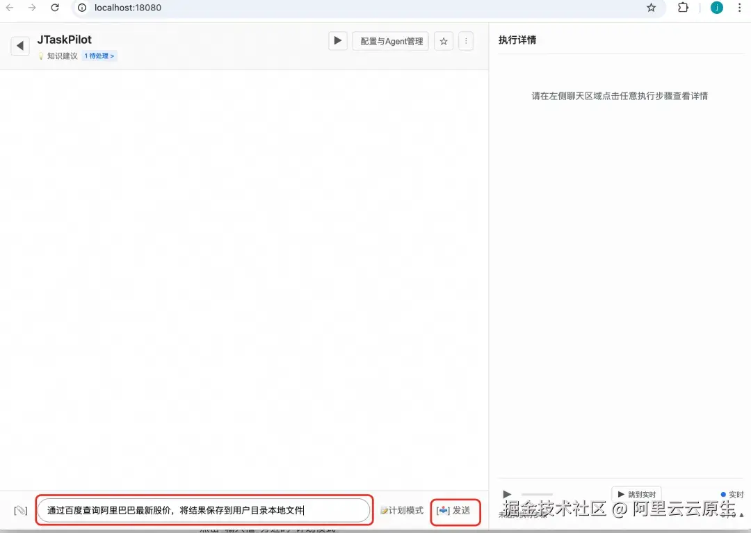
Task: Click the small up-triangle at panel bottom right
Action: tap(742, 516)
